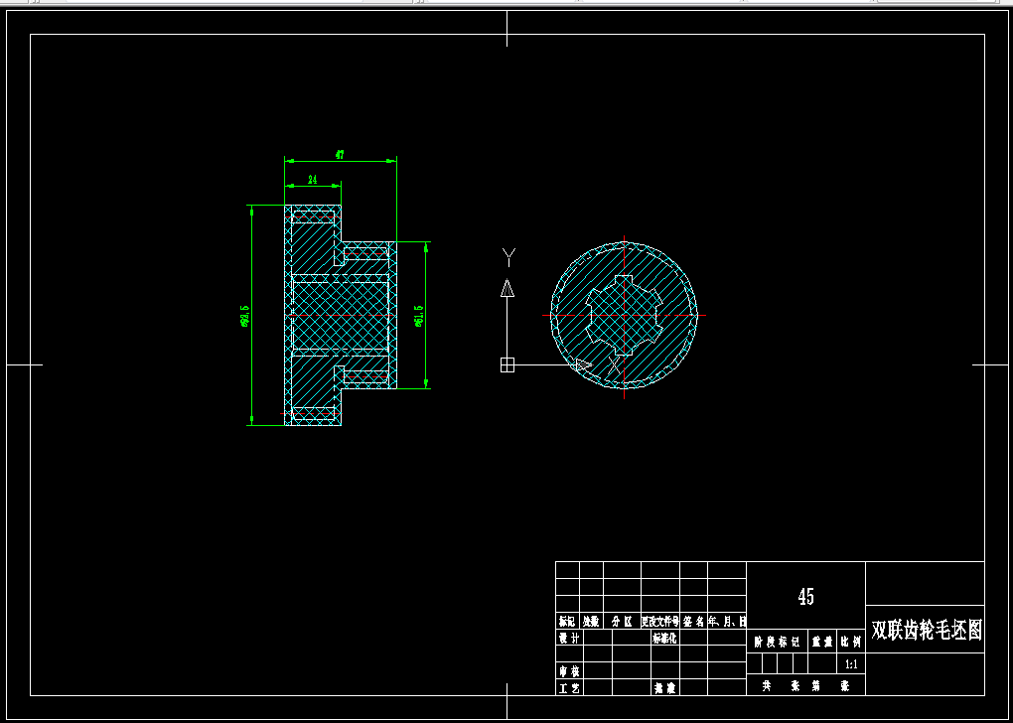Click the scale value 1:1
This screenshot has height=723, width=1013.
tap(851, 664)
